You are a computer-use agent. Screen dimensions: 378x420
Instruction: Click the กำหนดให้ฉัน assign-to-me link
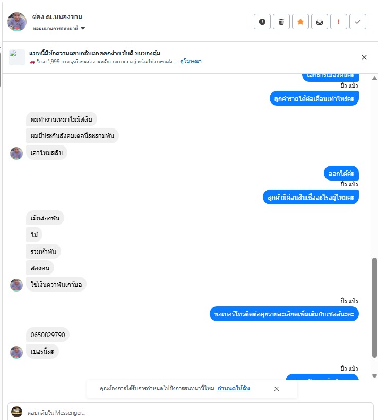click(234, 388)
